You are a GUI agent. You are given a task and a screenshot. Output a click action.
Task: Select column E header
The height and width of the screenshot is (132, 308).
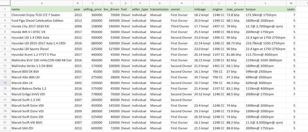point(126,3)
